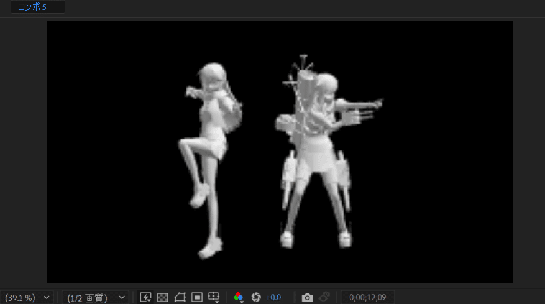Image resolution: width=545 pixels, height=304 pixels.
Task: Toggle the Fast Previews lightning icon
Action: pyautogui.click(x=145, y=297)
